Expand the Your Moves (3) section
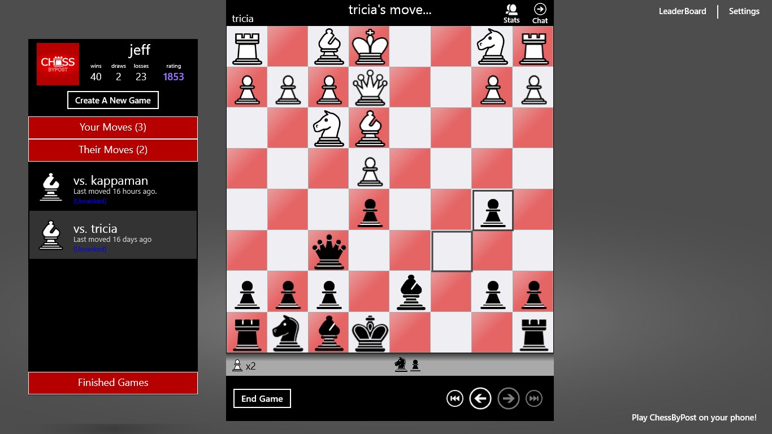 [x=113, y=127]
